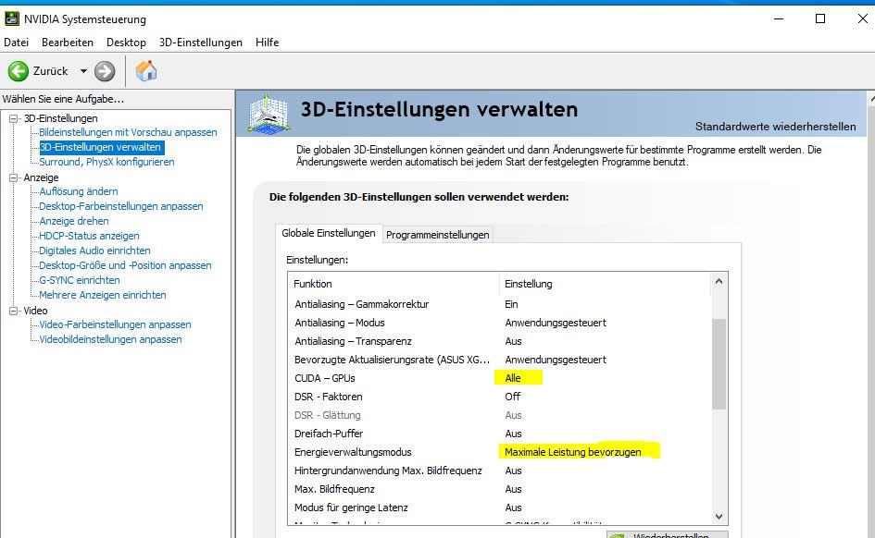Image resolution: width=875 pixels, height=538 pixels.
Task: Open Mehrere Anzeigen einrichten
Action: point(103,295)
